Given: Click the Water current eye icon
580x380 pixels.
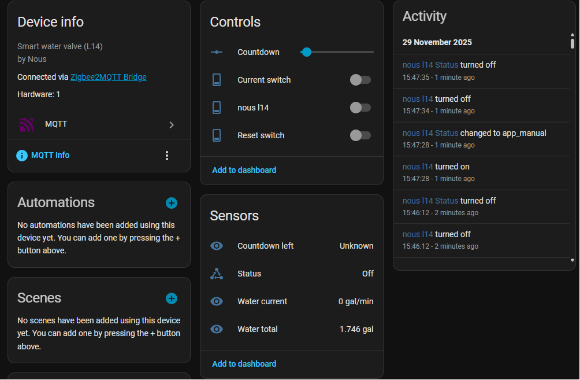Looking at the screenshot, I should pos(217,301).
